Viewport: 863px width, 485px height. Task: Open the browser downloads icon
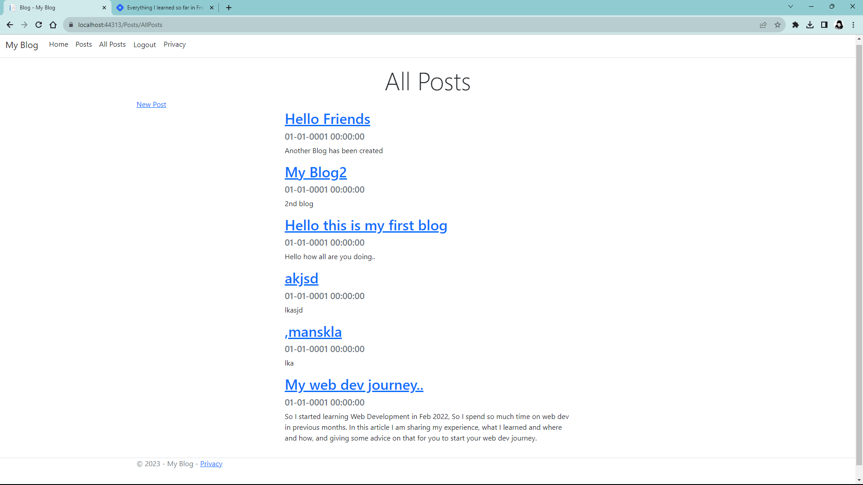810,25
